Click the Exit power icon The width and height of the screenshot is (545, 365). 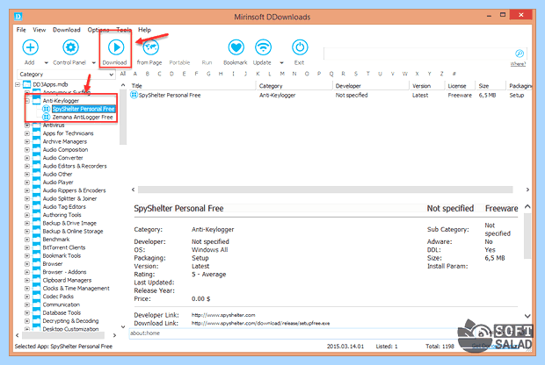(300, 47)
